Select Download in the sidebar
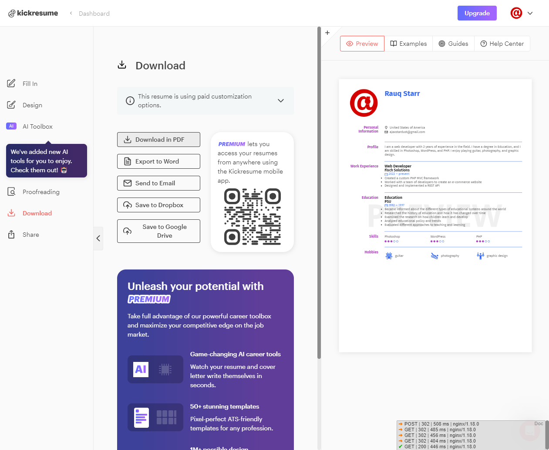This screenshot has height=450, width=549. (37, 213)
